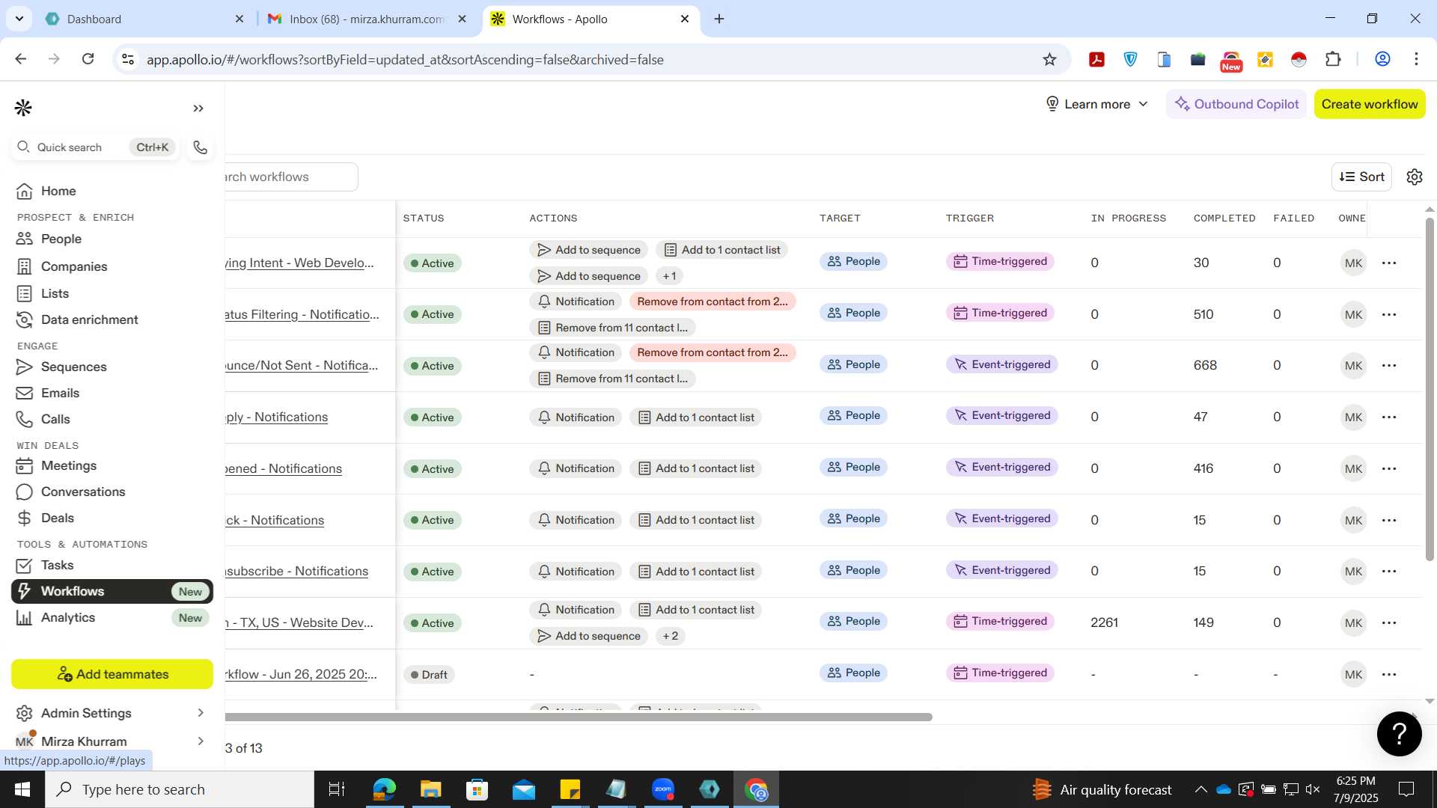Open Buying Intent - Web Develo... workflow

[x=299, y=263]
